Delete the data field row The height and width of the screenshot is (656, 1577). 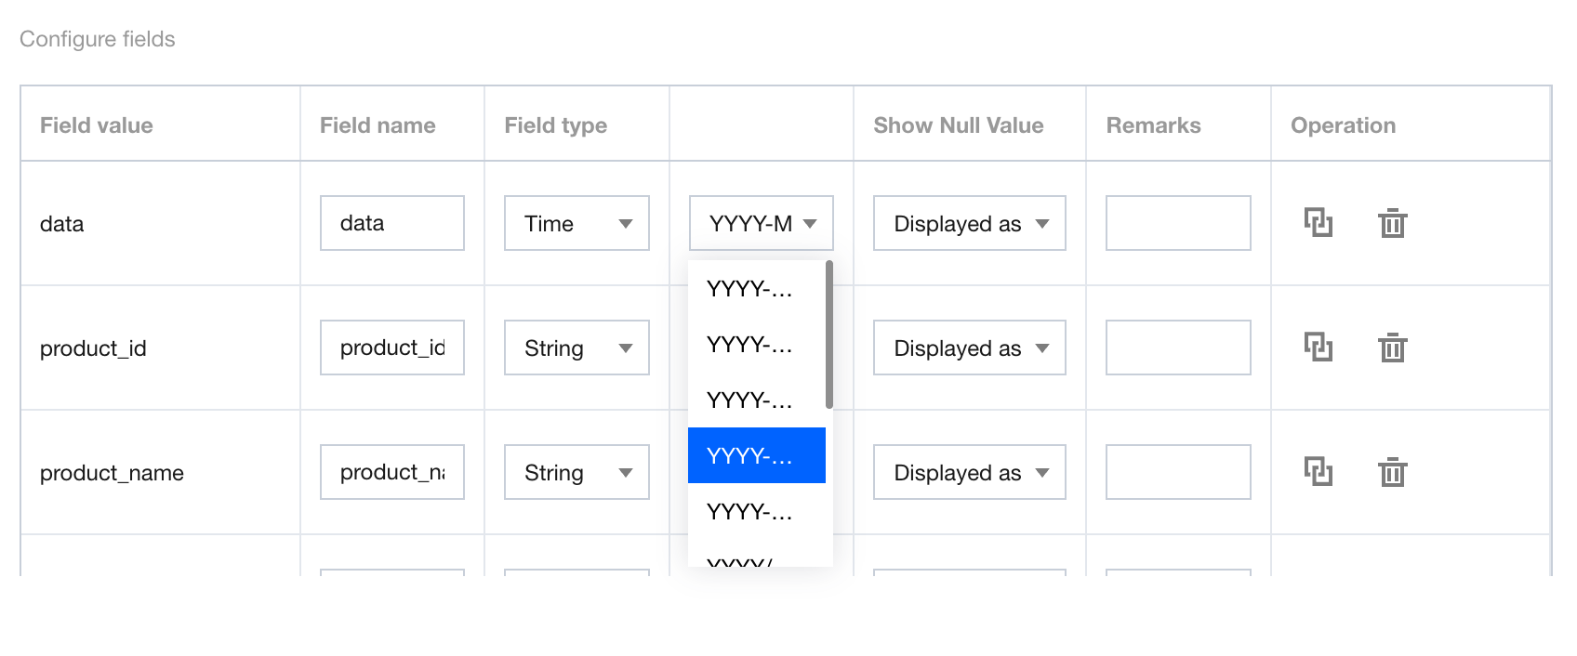1392,223
